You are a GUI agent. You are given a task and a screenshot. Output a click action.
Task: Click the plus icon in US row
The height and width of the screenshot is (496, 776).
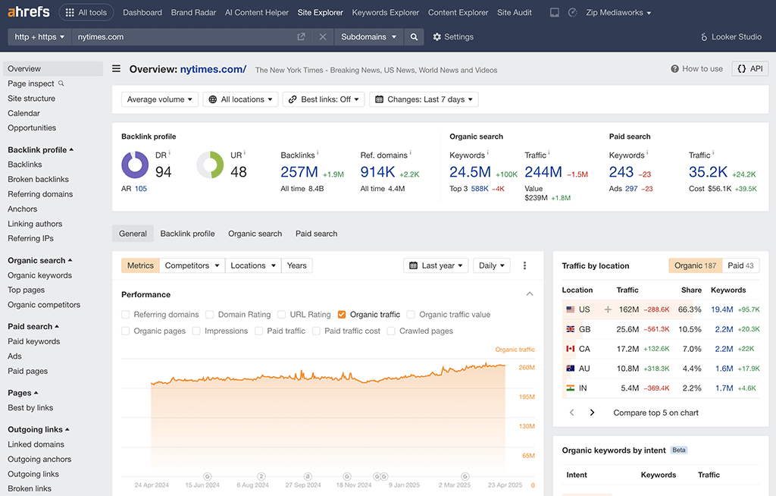pyautogui.click(x=608, y=309)
